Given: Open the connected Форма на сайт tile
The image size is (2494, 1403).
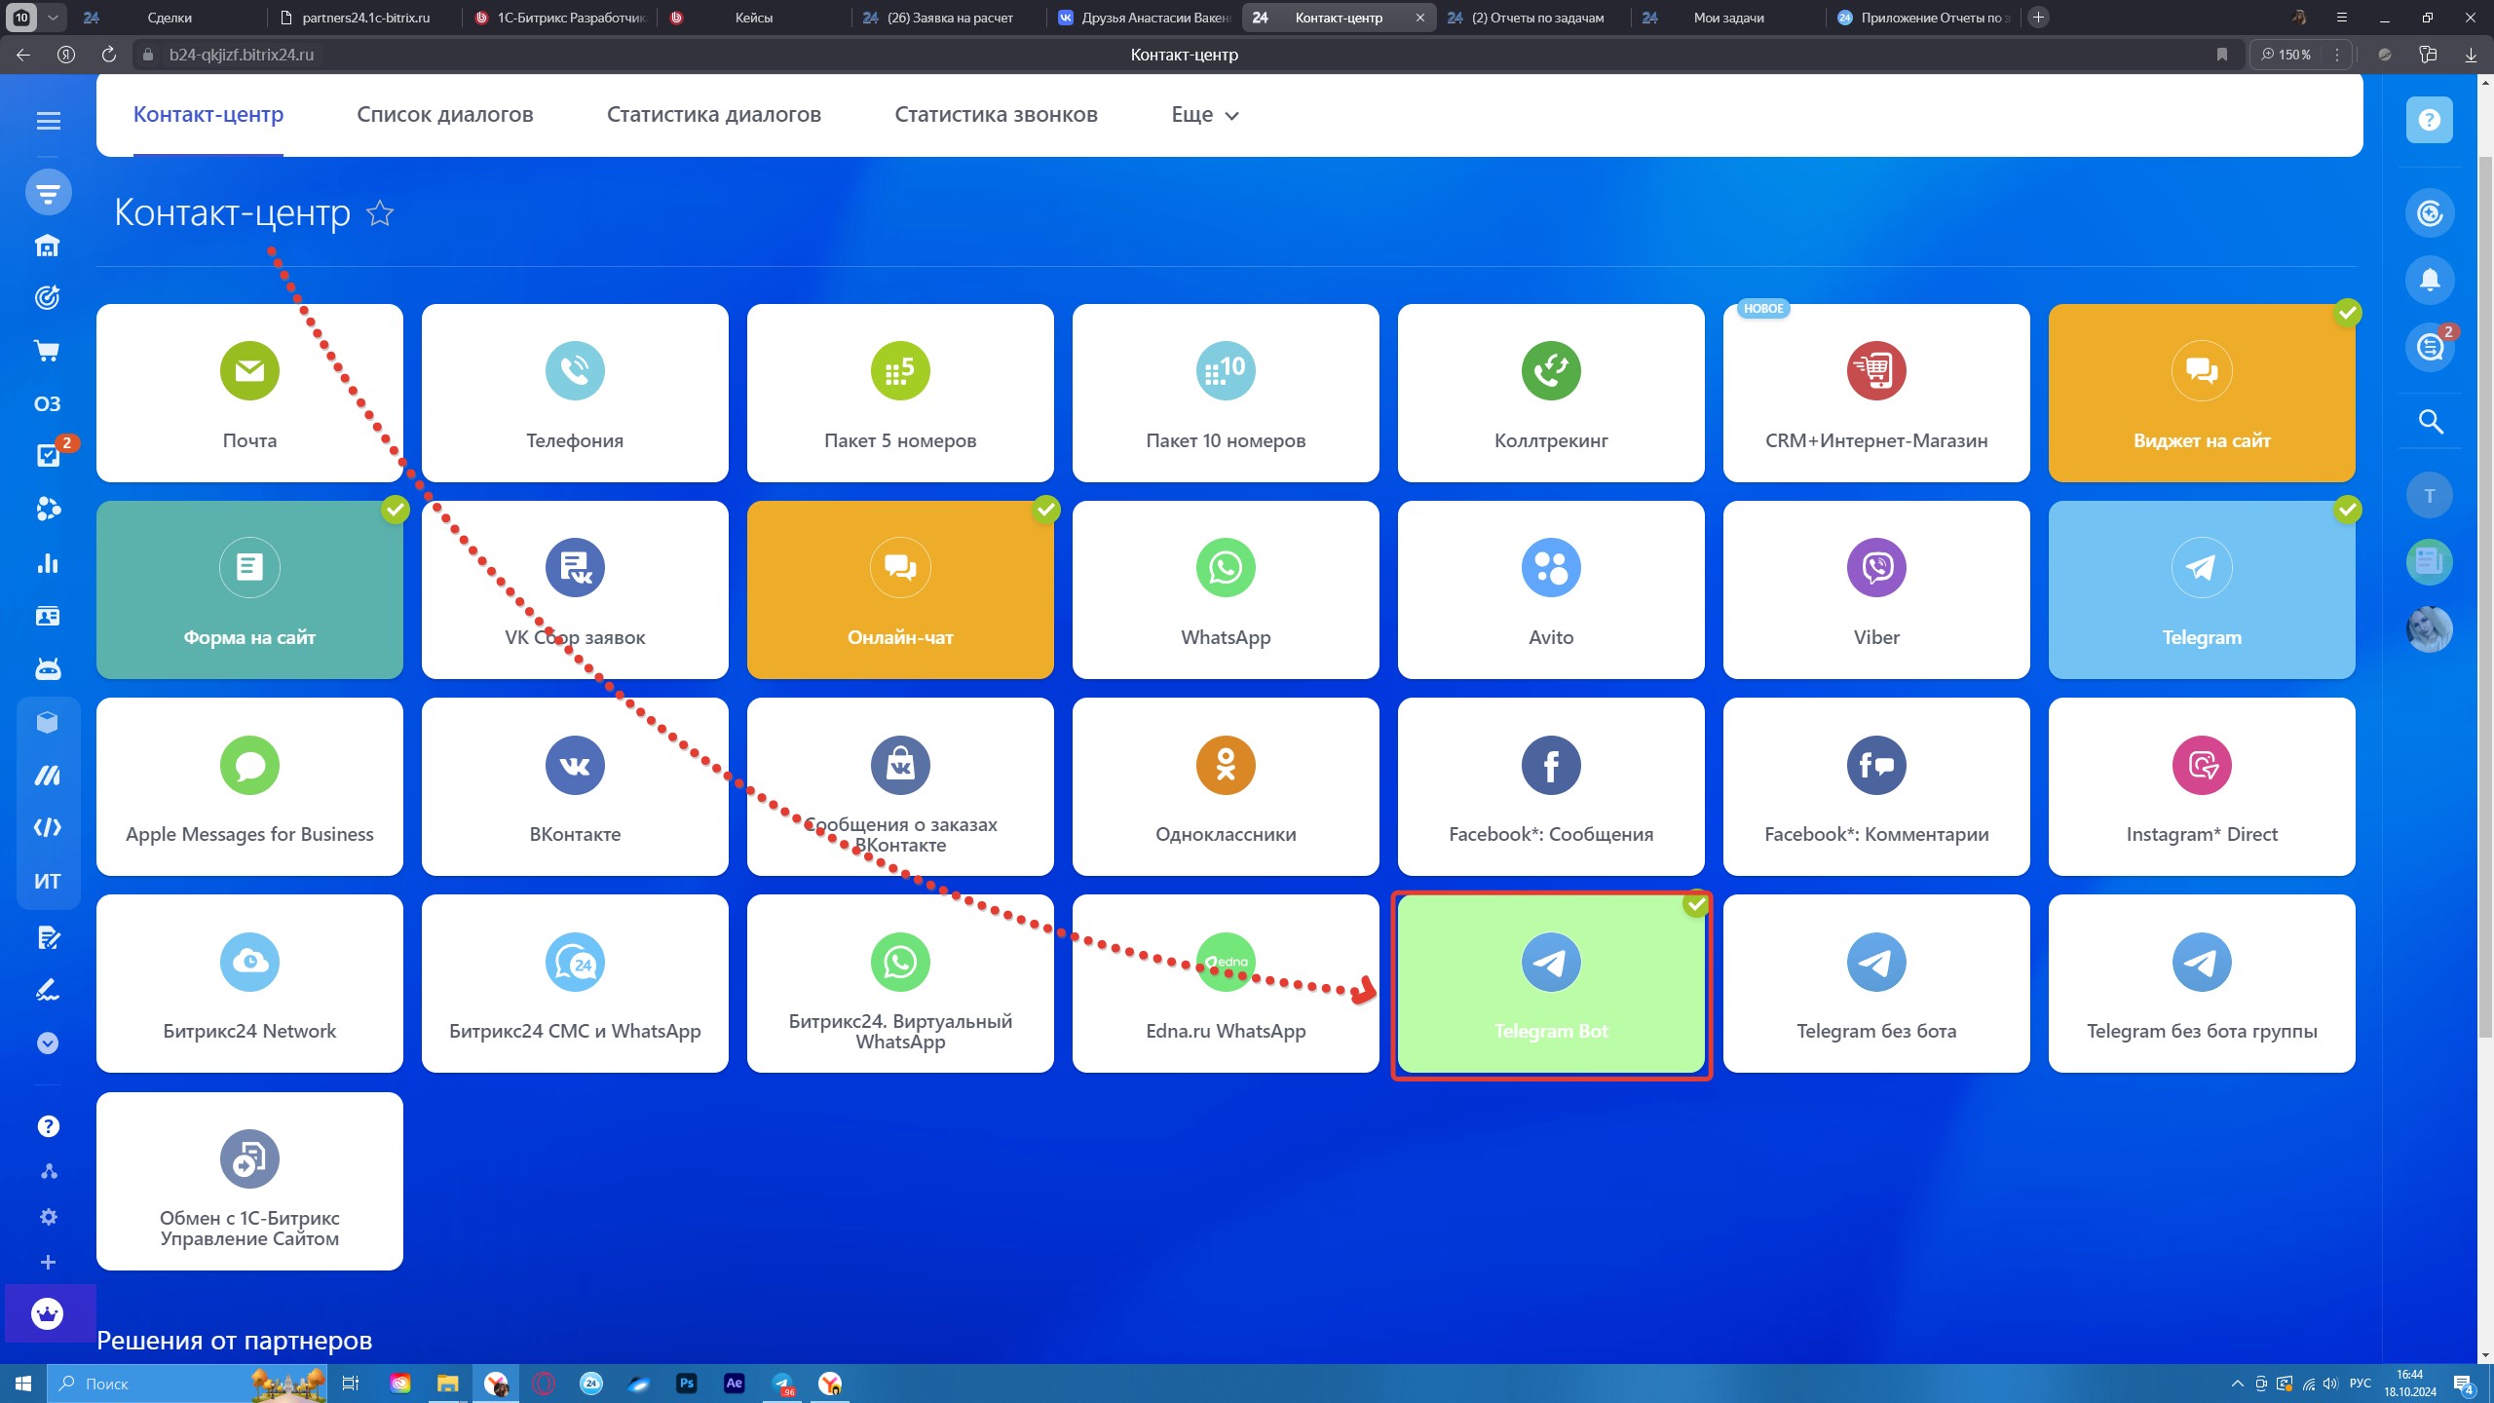Looking at the screenshot, I should [249, 589].
